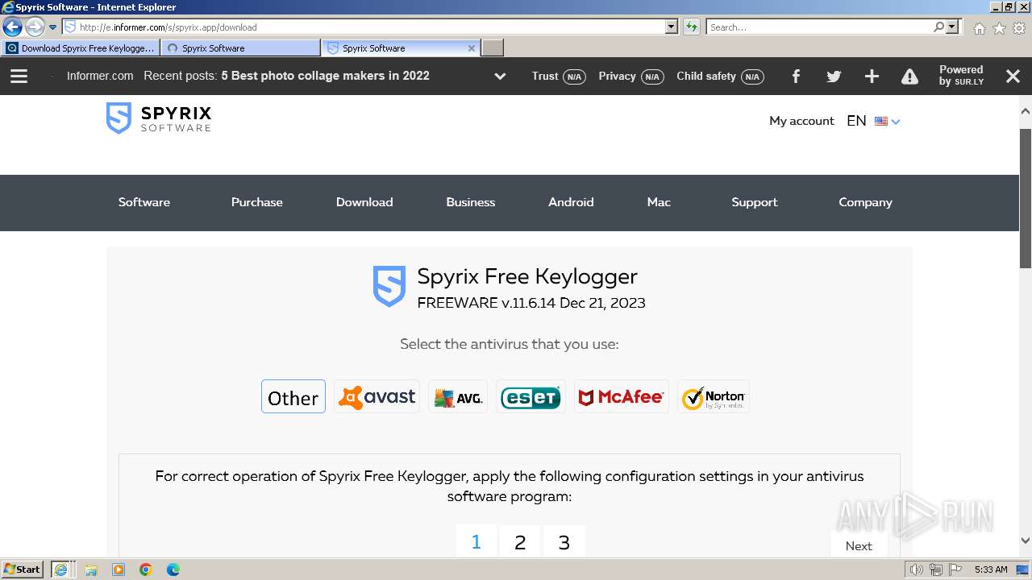Open the My account link
This screenshot has width=1032, height=580.
tap(801, 121)
